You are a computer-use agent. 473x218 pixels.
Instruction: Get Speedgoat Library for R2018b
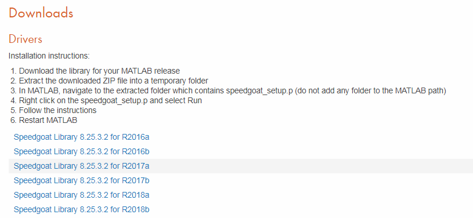[81, 209]
